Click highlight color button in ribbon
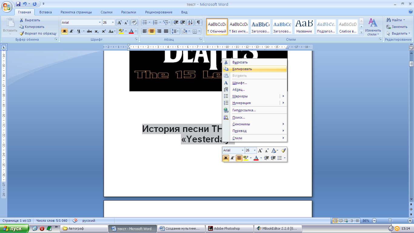 pos(121,31)
